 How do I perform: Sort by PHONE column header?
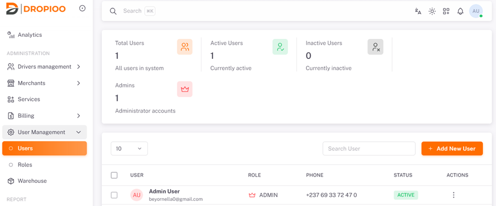(315, 176)
